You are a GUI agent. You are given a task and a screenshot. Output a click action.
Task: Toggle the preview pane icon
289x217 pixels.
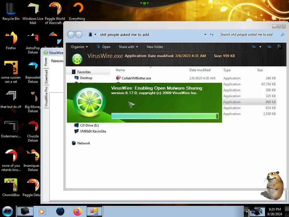270,47
